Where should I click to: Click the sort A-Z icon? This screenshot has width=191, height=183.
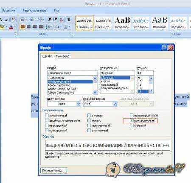(x=62, y=19)
